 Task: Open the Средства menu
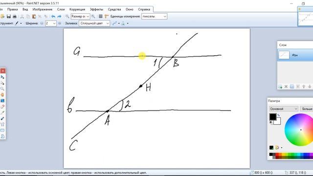click(114, 9)
